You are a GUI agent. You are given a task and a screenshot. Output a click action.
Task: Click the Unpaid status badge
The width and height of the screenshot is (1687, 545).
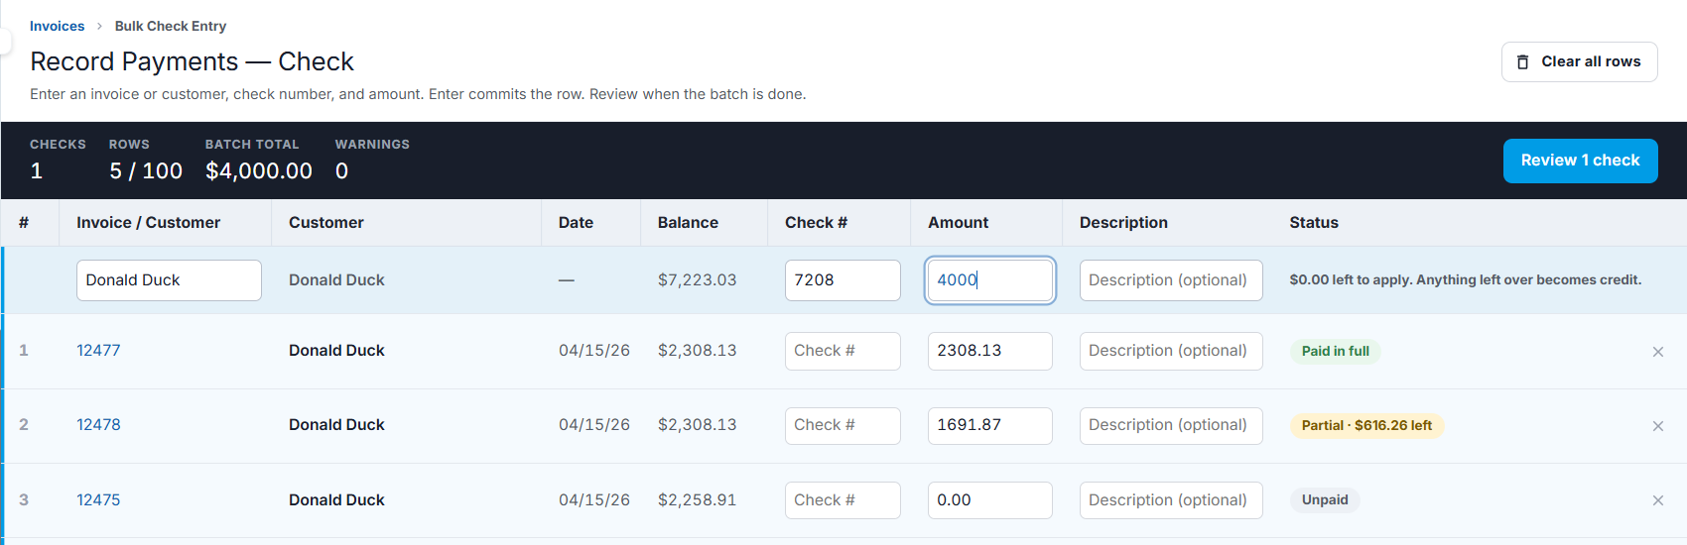(1325, 499)
